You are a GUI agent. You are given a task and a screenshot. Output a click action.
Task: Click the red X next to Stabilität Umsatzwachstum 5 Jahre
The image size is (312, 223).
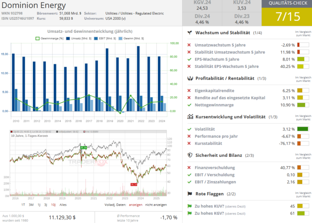pos(189,52)
